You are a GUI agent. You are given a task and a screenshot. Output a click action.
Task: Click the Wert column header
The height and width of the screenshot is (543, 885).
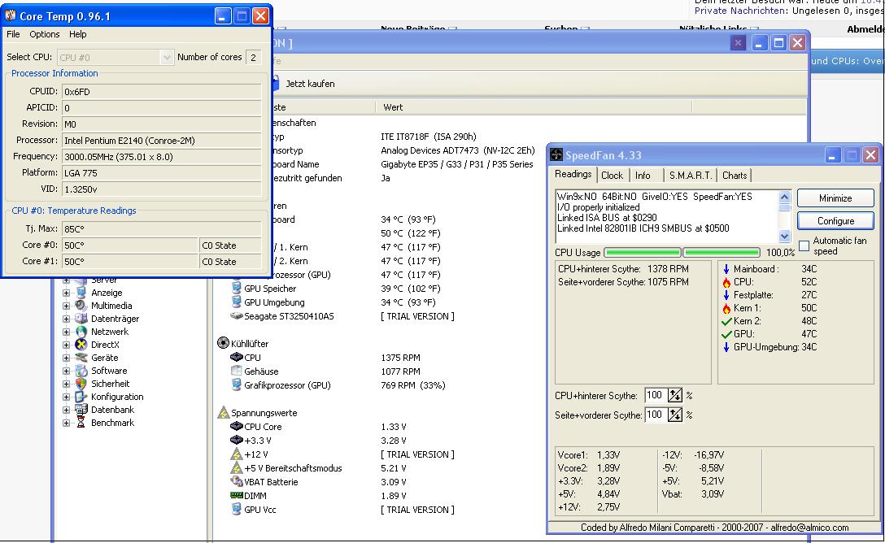394,107
